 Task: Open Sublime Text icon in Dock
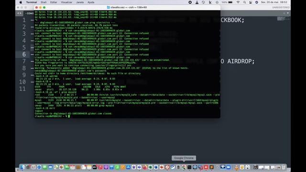click(211, 167)
